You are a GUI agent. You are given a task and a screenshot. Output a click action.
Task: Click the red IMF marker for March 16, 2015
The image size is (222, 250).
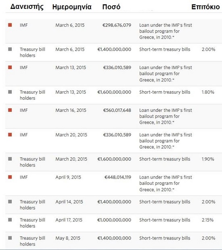pos(10,110)
